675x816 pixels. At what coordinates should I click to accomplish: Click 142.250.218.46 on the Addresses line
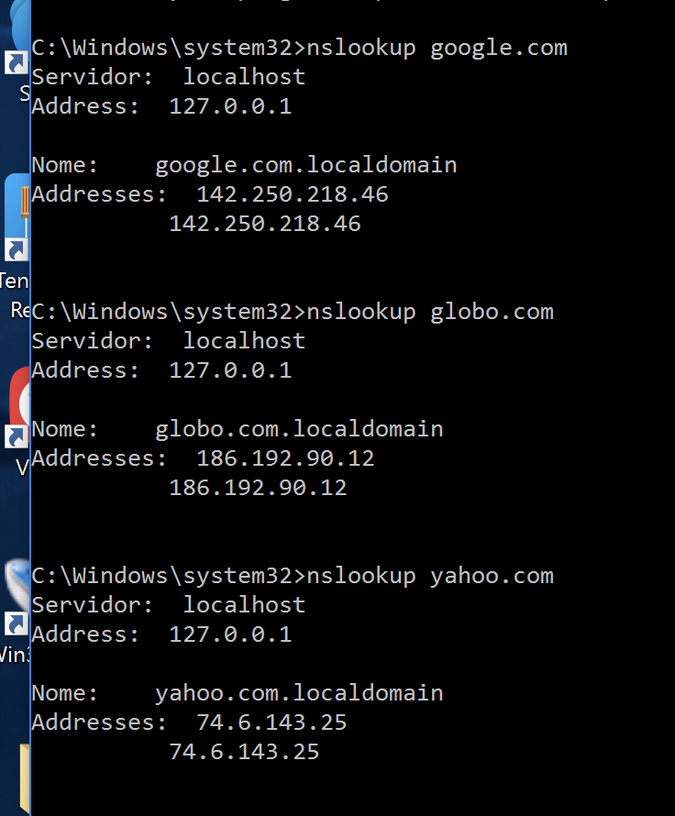pyautogui.click(x=292, y=194)
